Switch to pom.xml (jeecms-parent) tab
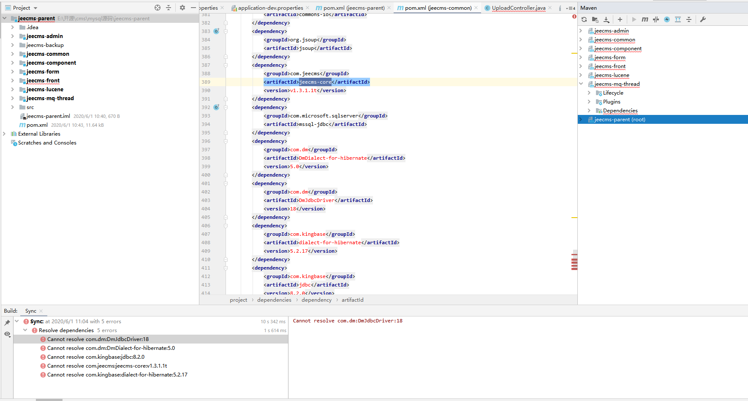The image size is (748, 401). point(354,8)
